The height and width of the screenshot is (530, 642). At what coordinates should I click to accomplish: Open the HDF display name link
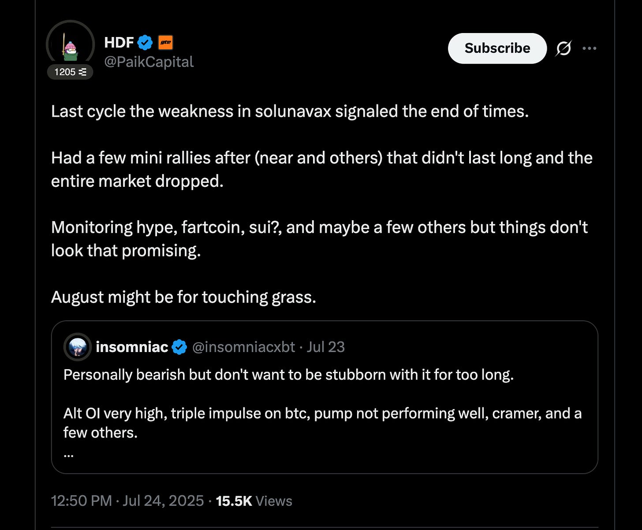click(119, 43)
